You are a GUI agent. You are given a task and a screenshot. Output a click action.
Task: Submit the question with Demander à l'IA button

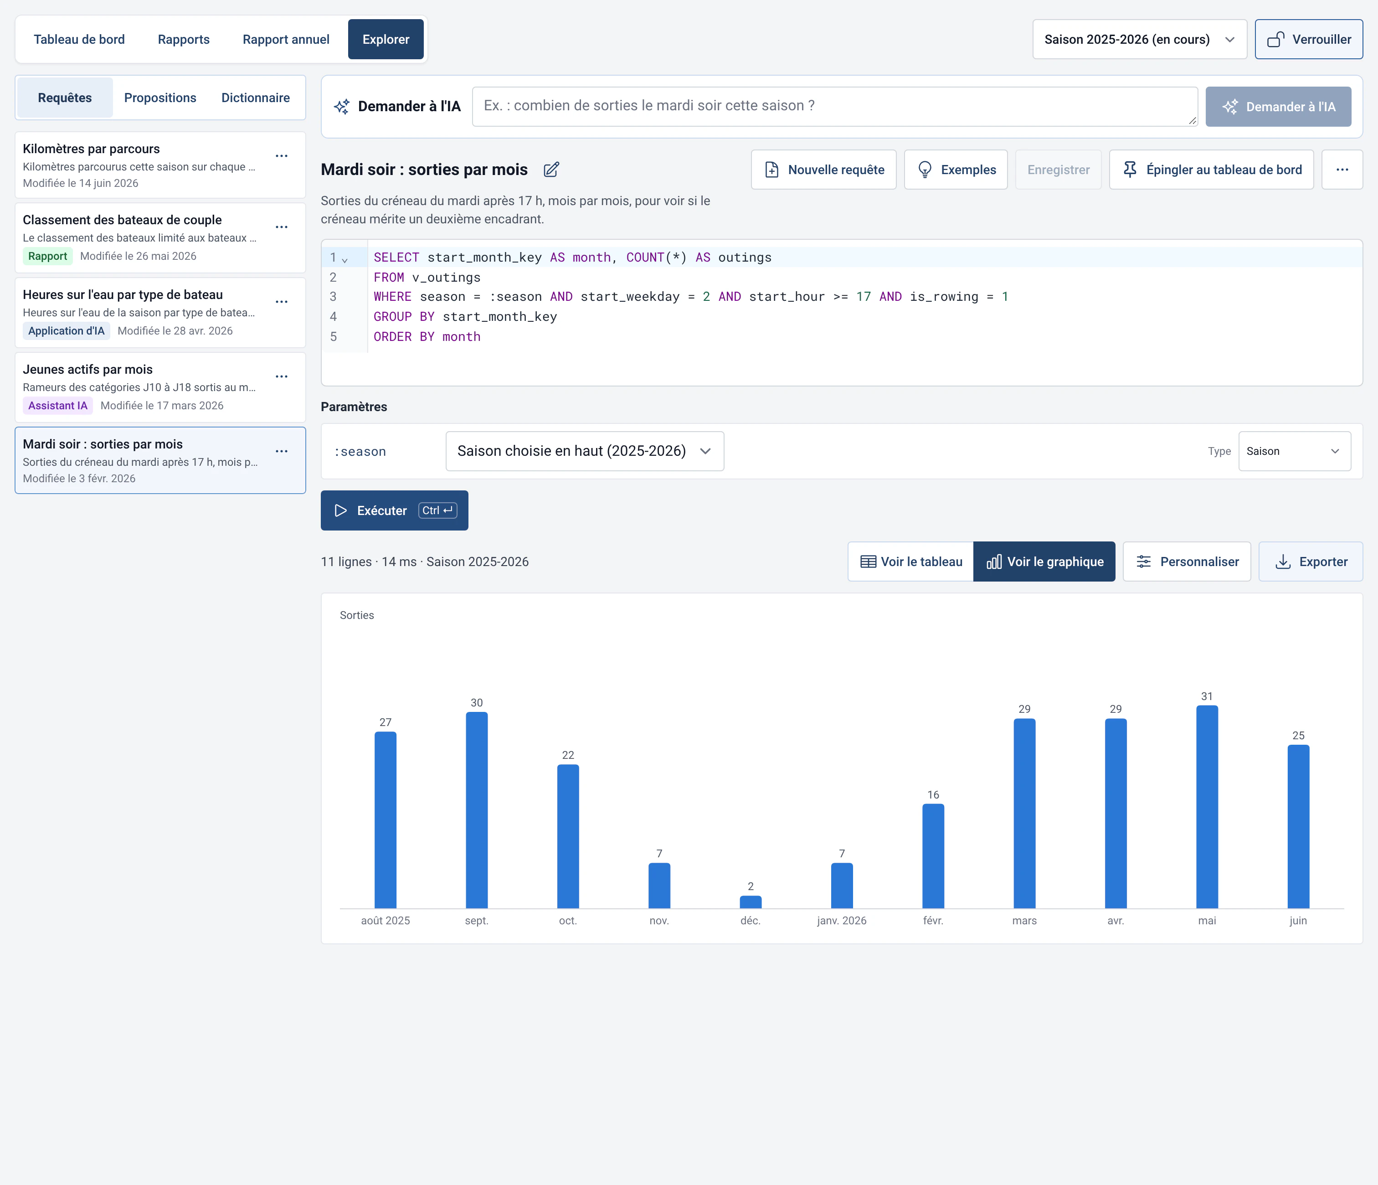1278,107
